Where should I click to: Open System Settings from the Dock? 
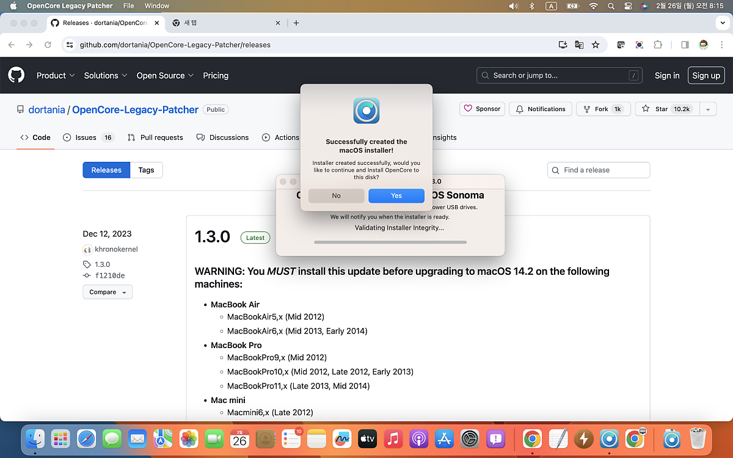[470, 438]
